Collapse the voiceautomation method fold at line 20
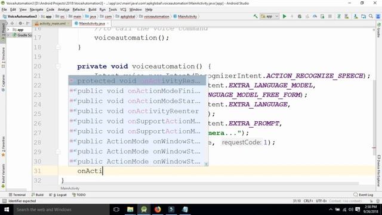This screenshot has height=215, width=382. (x=58, y=66)
